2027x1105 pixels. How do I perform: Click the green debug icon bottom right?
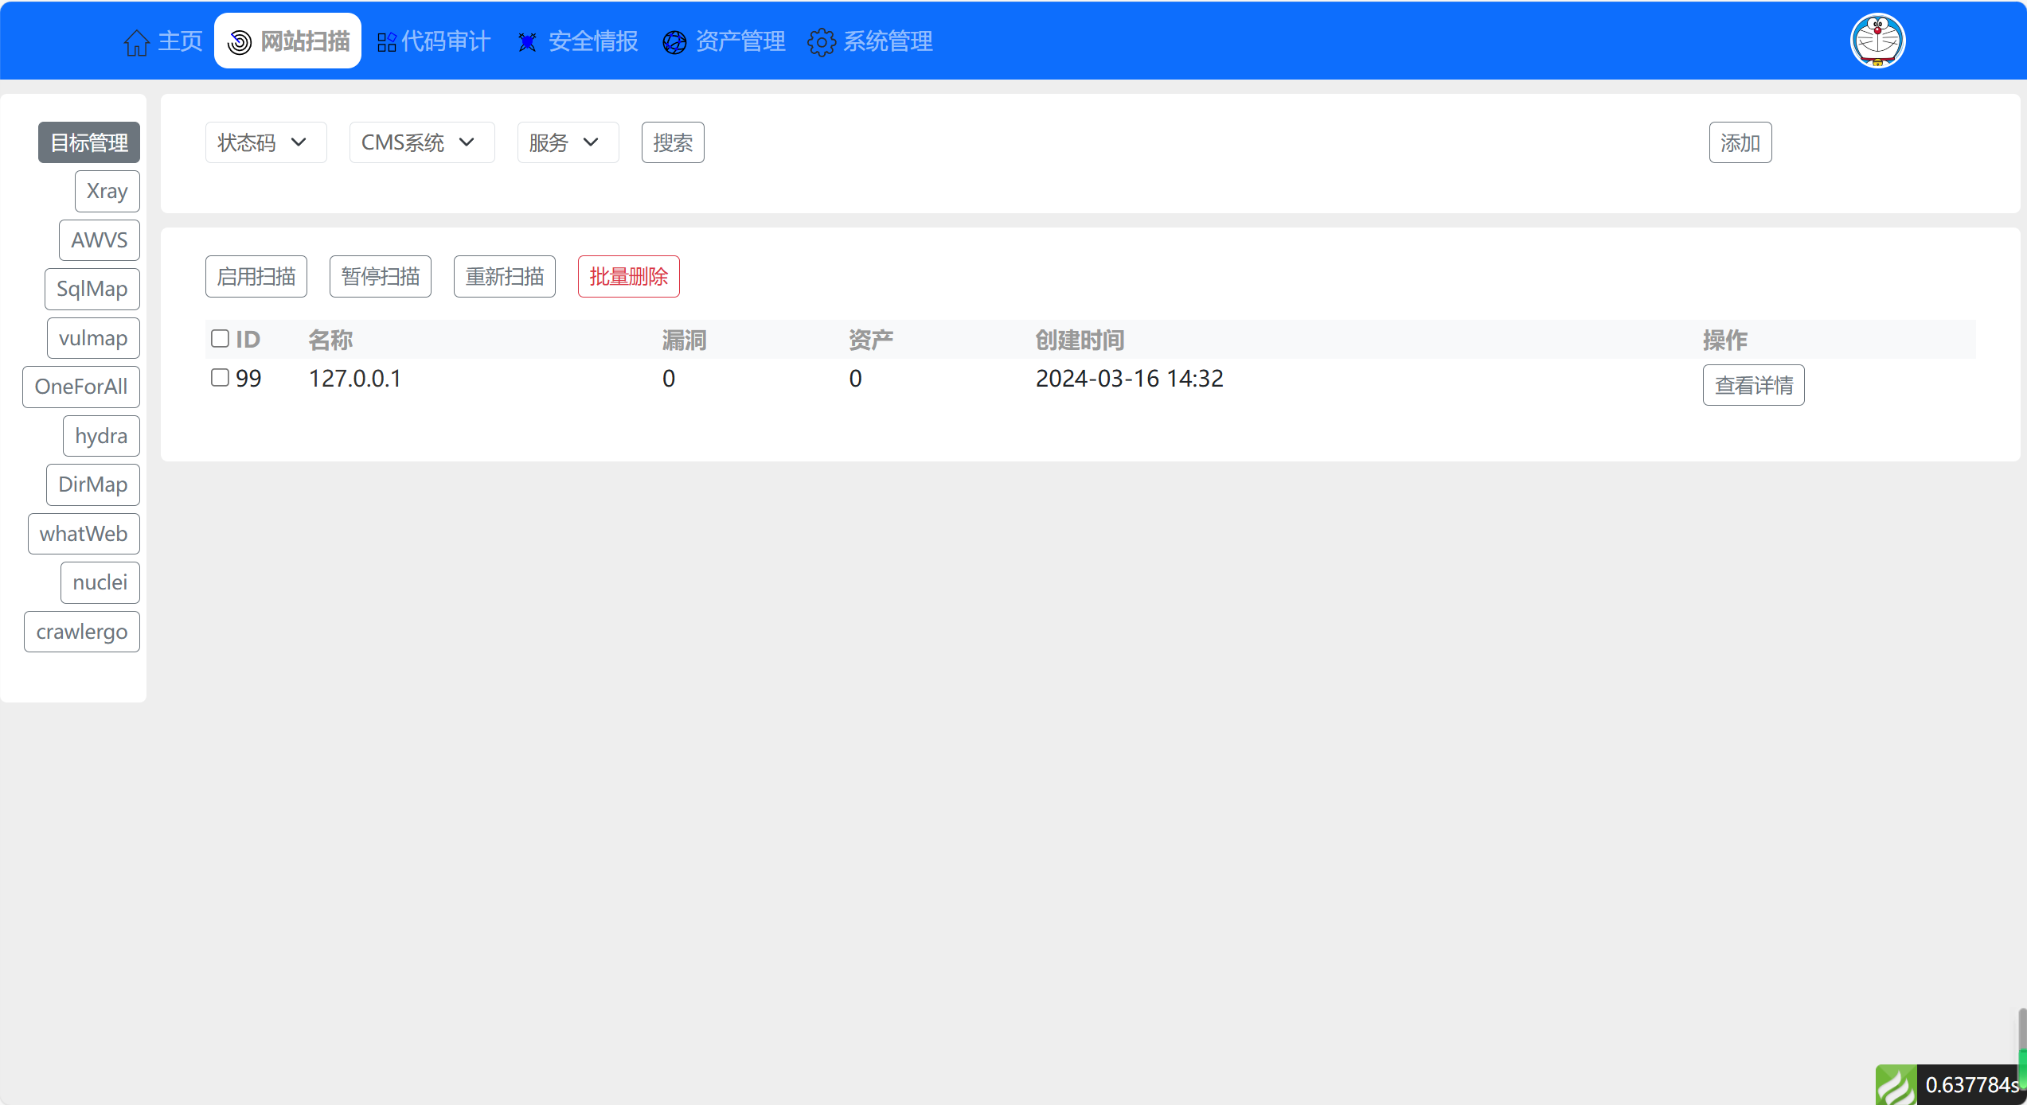[1896, 1085]
